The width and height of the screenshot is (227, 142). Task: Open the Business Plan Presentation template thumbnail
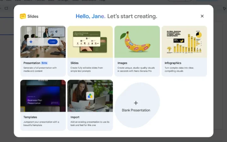43,96
